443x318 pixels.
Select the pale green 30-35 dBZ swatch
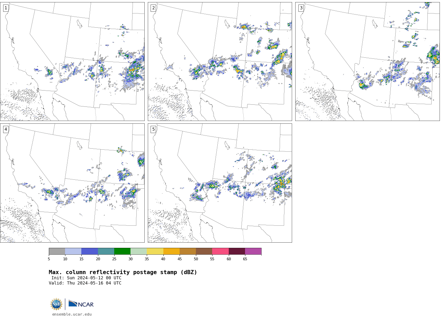[x=139, y=251]
